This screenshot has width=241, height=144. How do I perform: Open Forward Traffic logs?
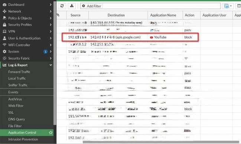tap(19, 72)
